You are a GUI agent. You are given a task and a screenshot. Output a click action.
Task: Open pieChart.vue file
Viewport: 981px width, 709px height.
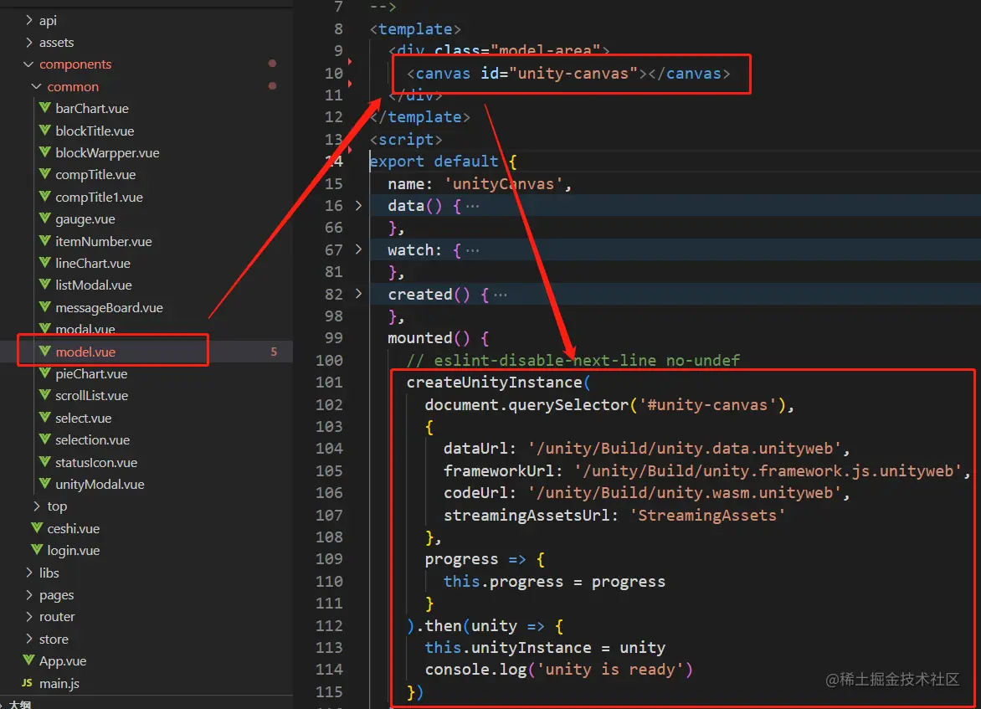coord(90,373)
